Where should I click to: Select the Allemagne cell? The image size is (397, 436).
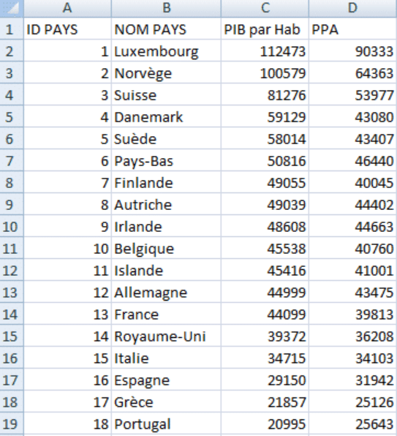pos(166,292)
